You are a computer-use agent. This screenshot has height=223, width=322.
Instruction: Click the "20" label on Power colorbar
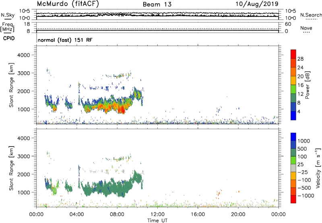[300, 76]
